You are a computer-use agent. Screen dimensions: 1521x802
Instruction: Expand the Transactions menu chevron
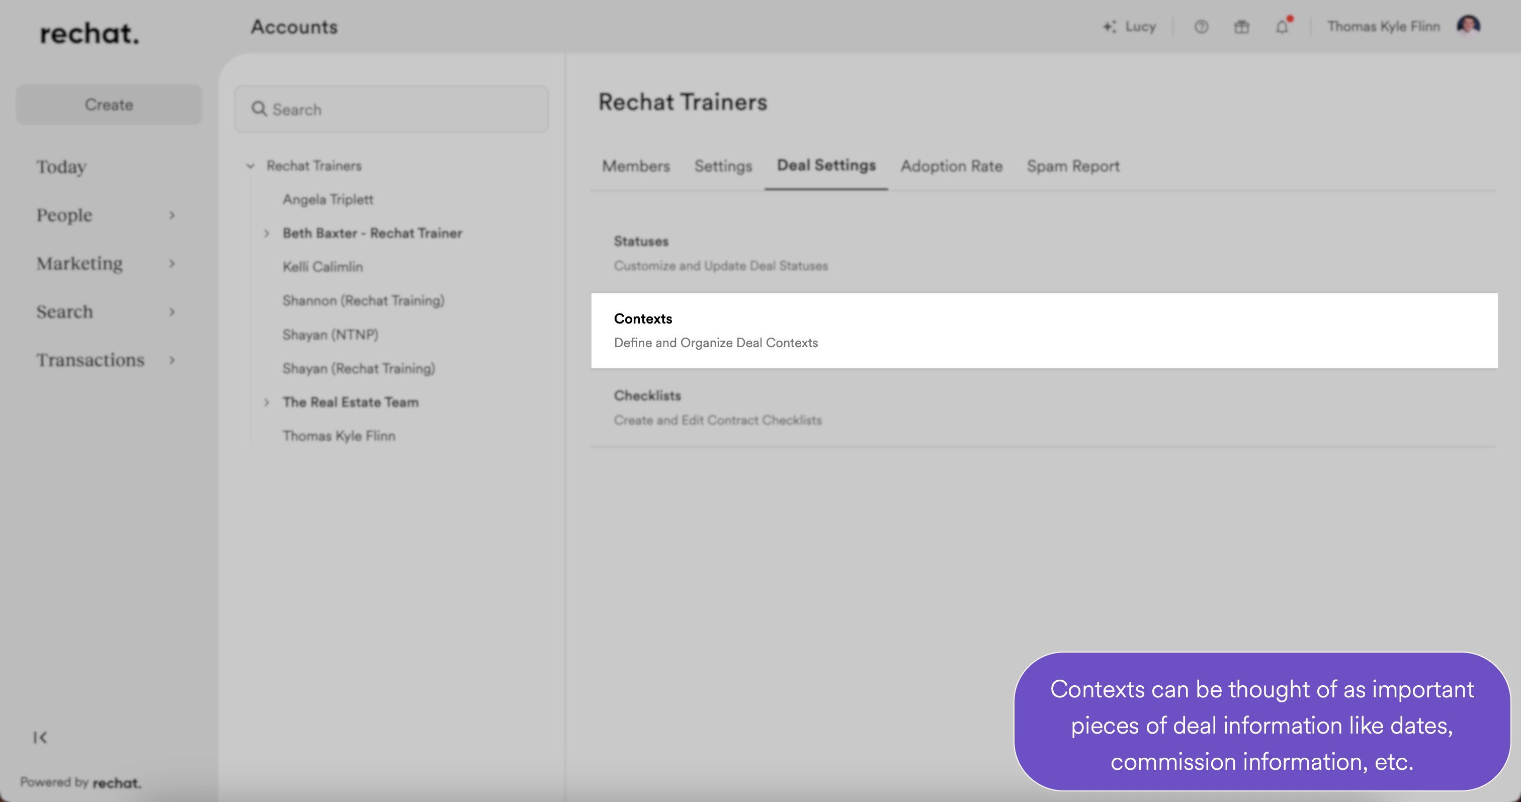click(172, 360)
